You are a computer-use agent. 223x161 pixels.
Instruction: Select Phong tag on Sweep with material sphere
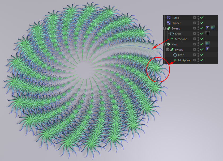click(207, 28)
